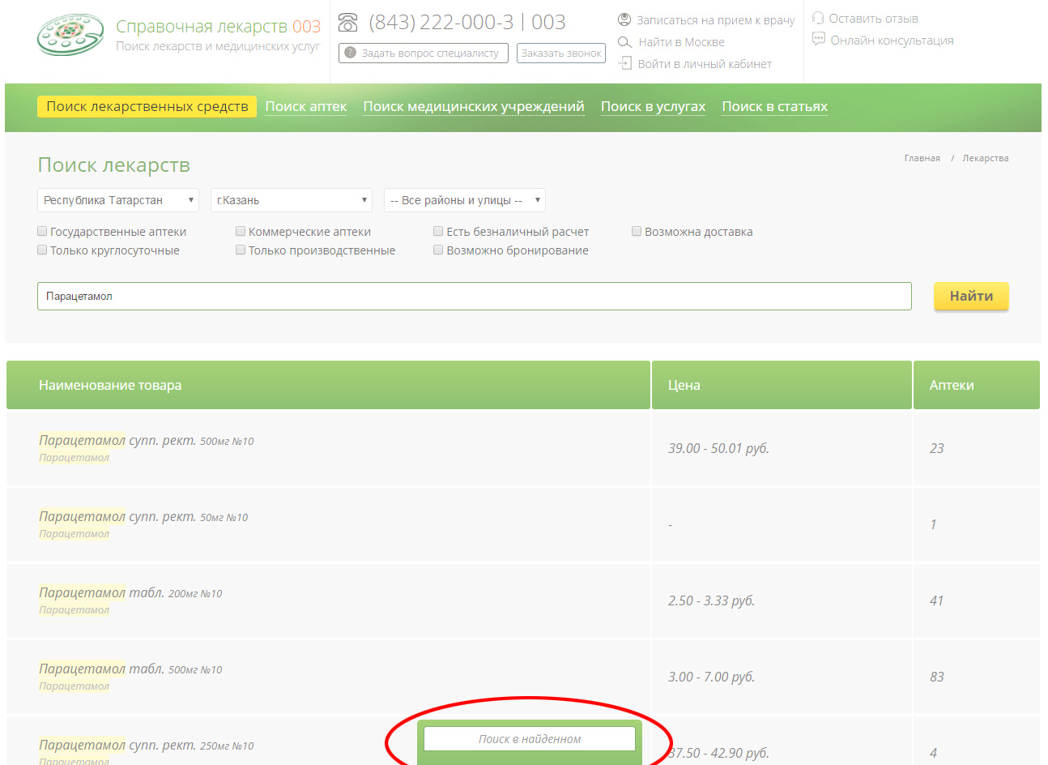Open the Поиск медицинских учреждений tab

[473, 106]
